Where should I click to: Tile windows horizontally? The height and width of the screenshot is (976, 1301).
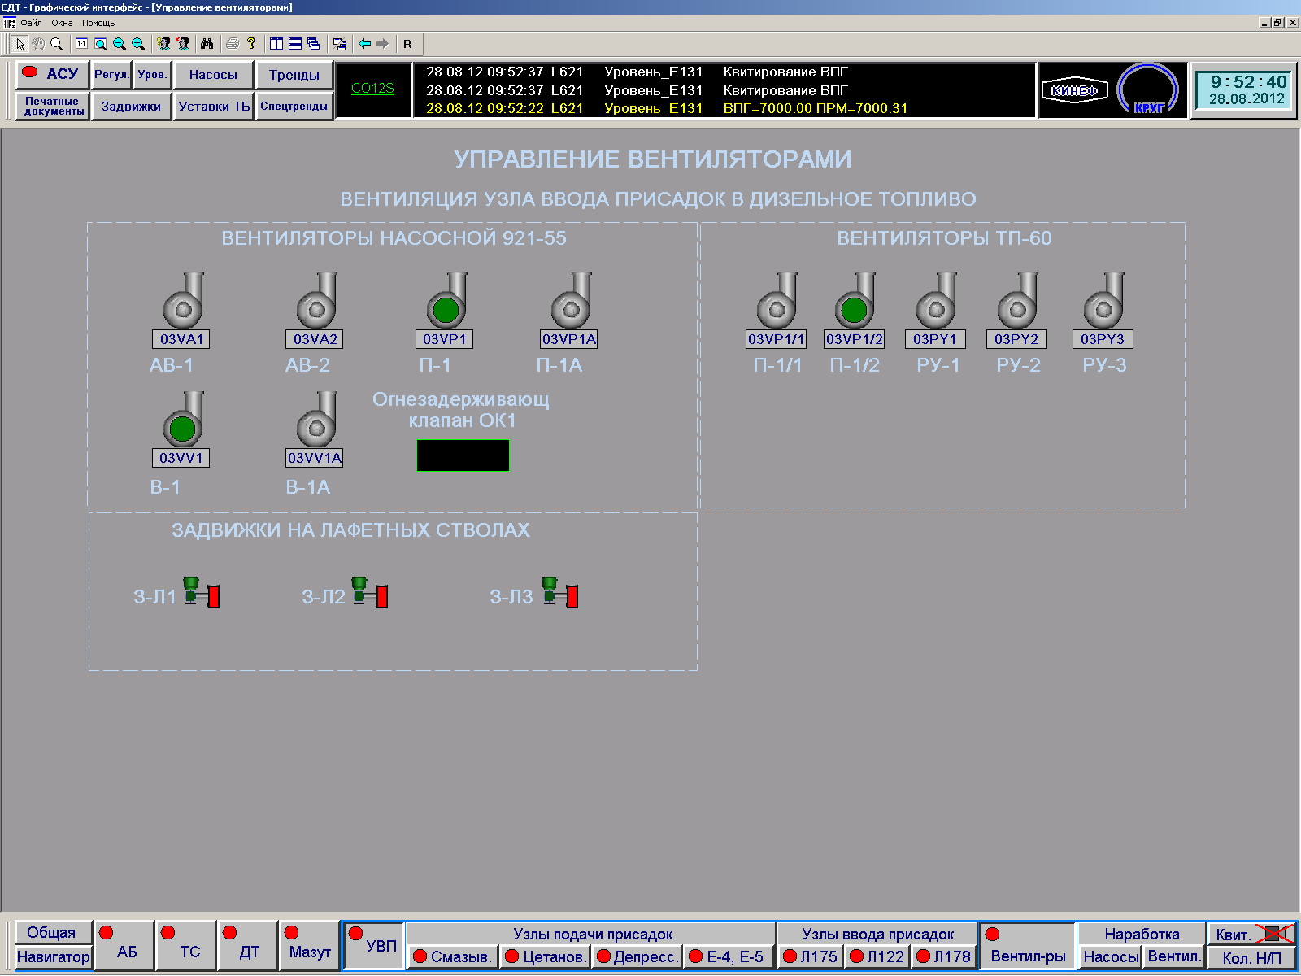point(295,44)
